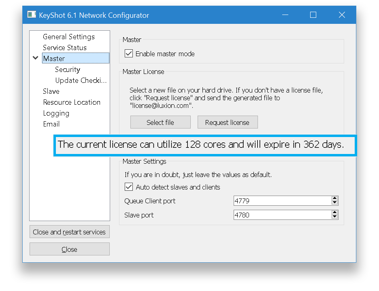Click the Request license button
Screen dimensions: 379x291
[x=228, y=122]
